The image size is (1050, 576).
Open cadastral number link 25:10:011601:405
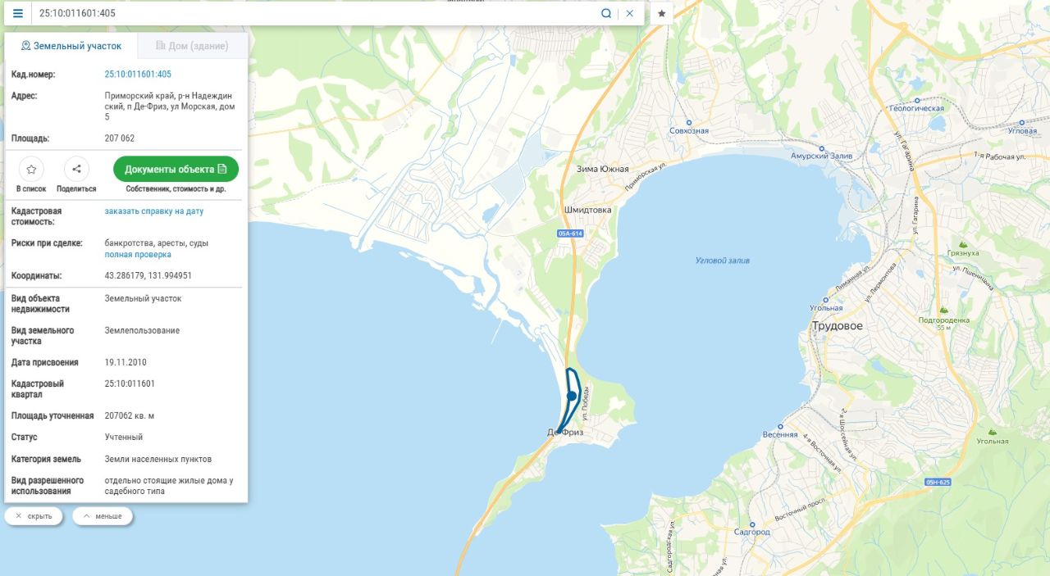(x=138, y=75)
